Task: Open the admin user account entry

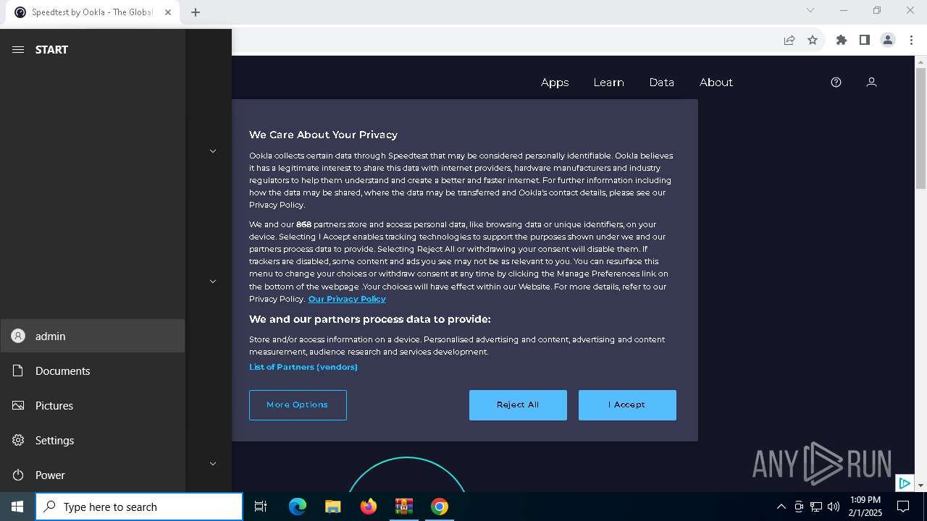Action: [93, 336]
